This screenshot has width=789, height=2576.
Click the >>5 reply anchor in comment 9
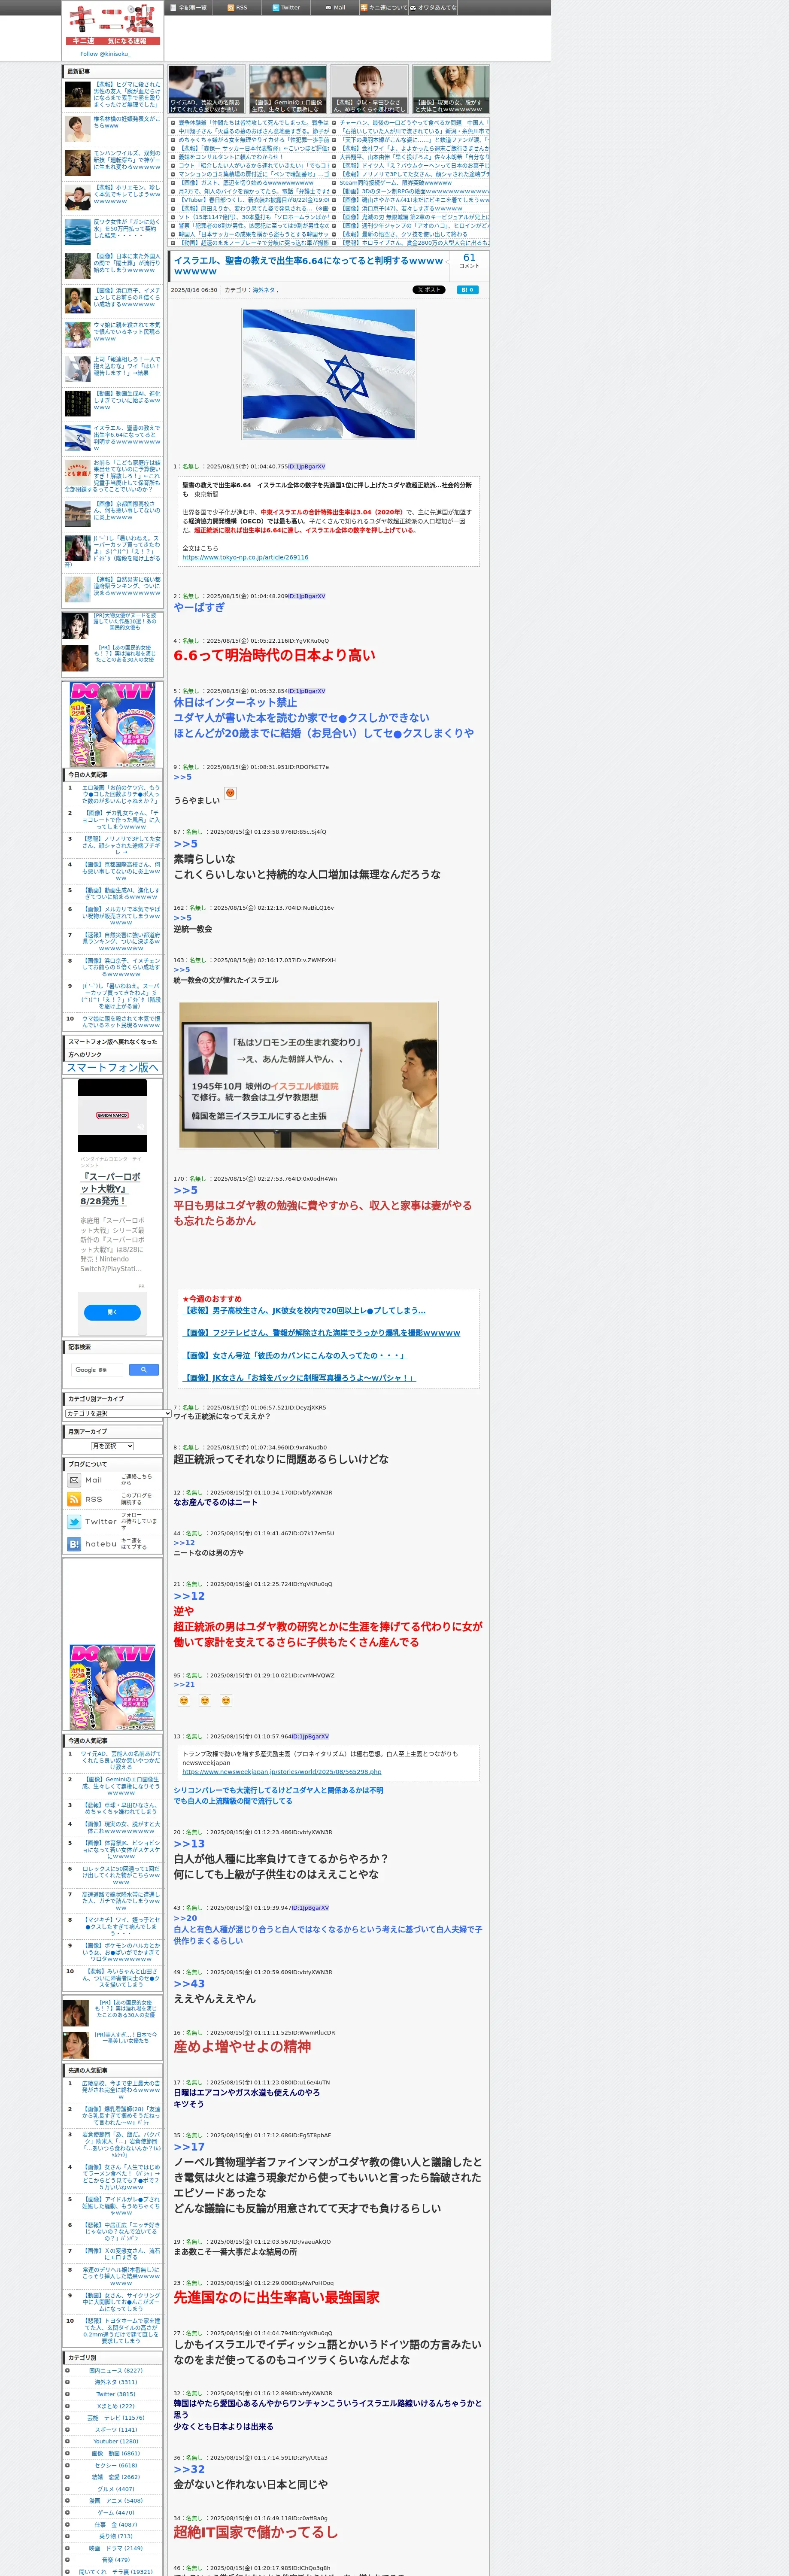pyautogui.click(x=182, y=777)
